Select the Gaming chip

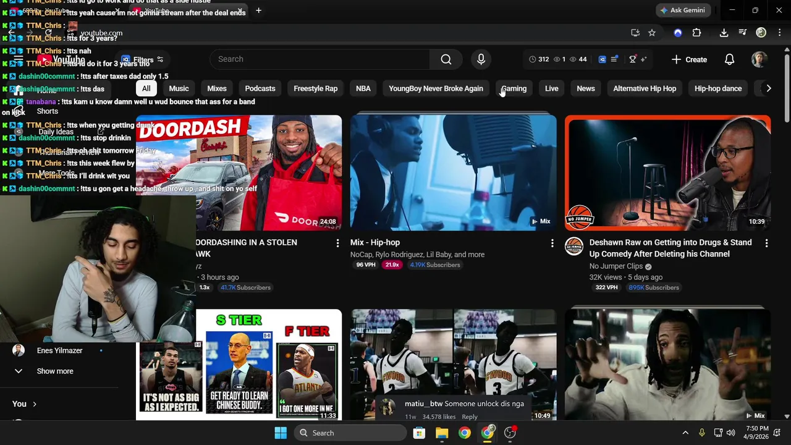pyautogui.click(x=514, y=88)
